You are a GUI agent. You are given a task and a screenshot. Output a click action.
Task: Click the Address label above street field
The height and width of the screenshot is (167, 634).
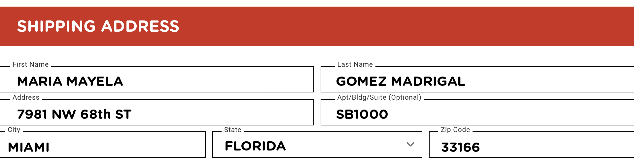coord(26,97)
